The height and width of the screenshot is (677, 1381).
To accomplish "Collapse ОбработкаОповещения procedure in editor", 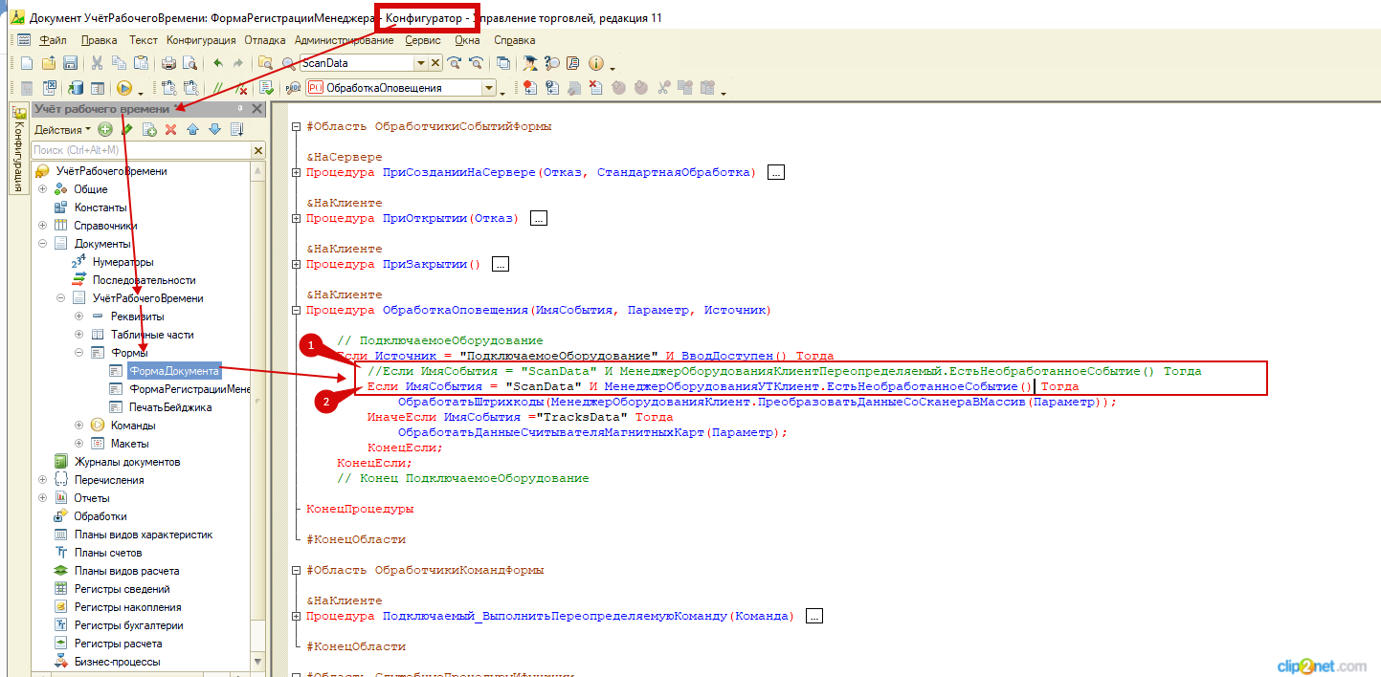I will [x=296, y=310].
